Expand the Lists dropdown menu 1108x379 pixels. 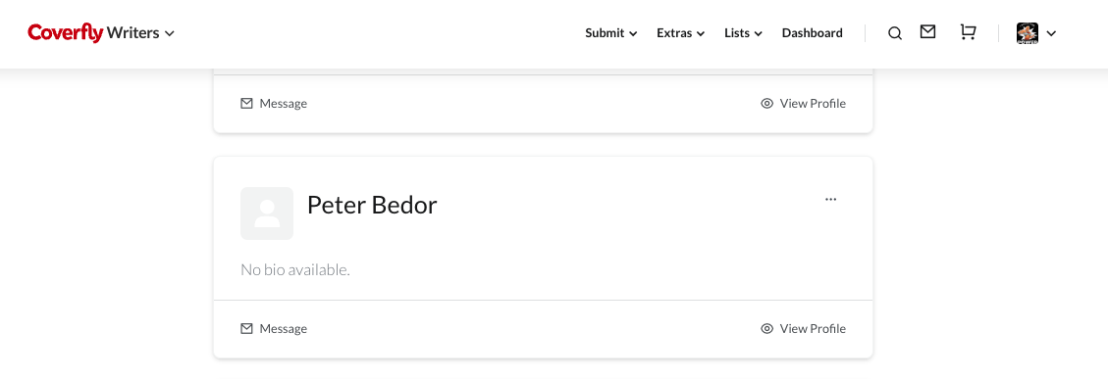click(743, 33)
